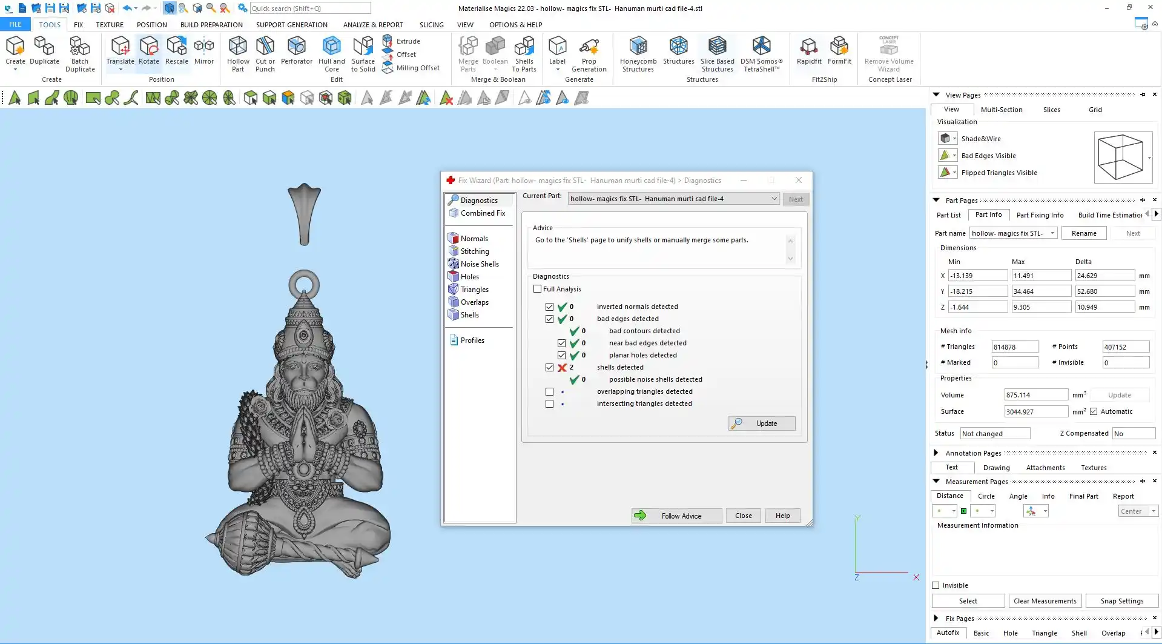1162x644 pixels.
Task: Open Noise Shells in Fix Wizard
Action: point(479,264)
